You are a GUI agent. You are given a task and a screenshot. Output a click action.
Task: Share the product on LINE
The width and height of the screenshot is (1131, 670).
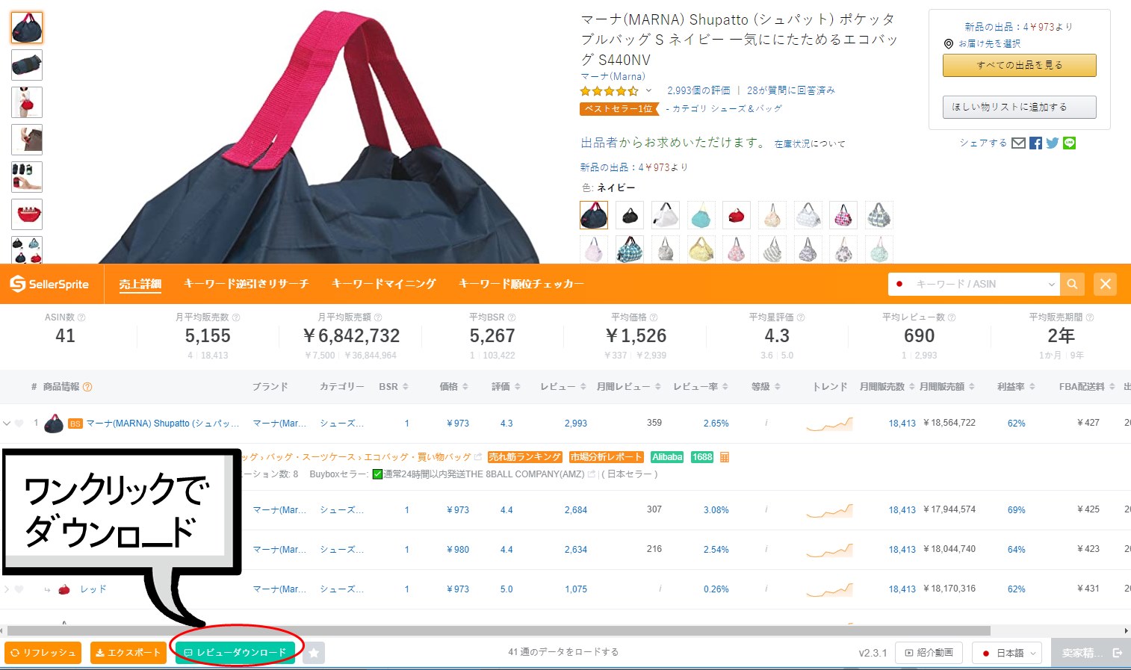coord(1070,143)
